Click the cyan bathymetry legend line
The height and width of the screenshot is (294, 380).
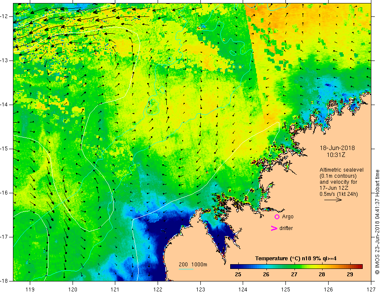point(186,269)
